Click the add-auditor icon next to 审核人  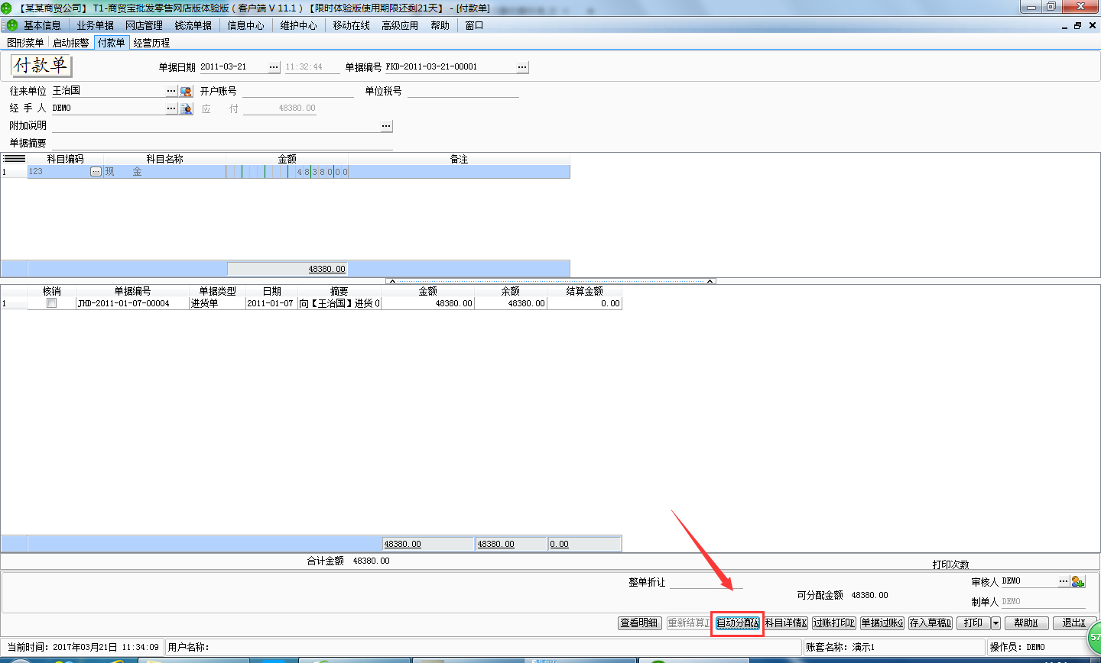pos(1078,581)
